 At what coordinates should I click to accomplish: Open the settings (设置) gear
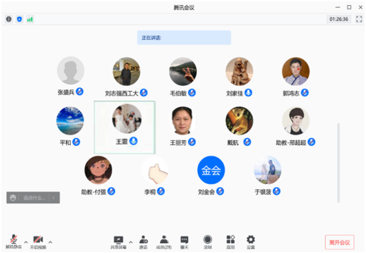click(x=250, y=242)
